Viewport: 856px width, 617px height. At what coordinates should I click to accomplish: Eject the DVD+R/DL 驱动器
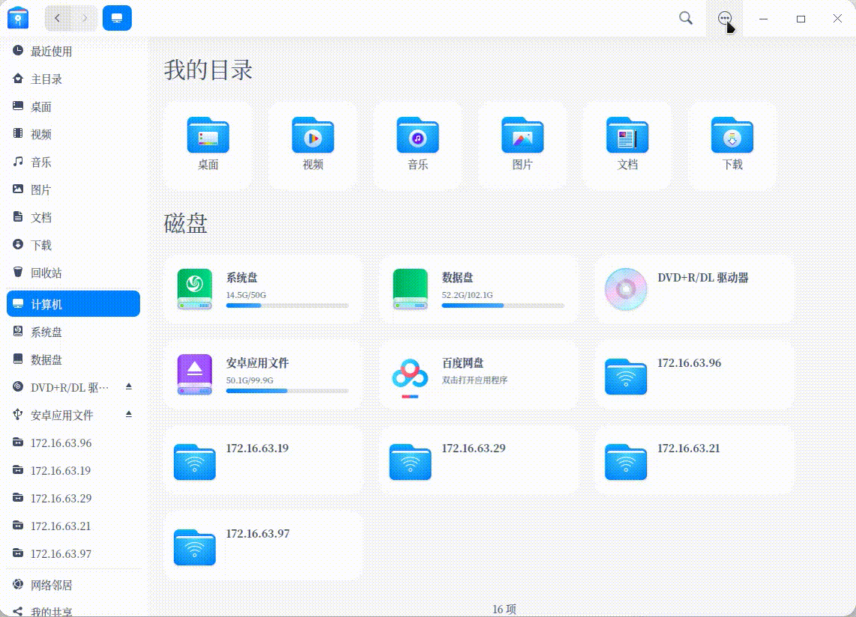tap(127, 387)
